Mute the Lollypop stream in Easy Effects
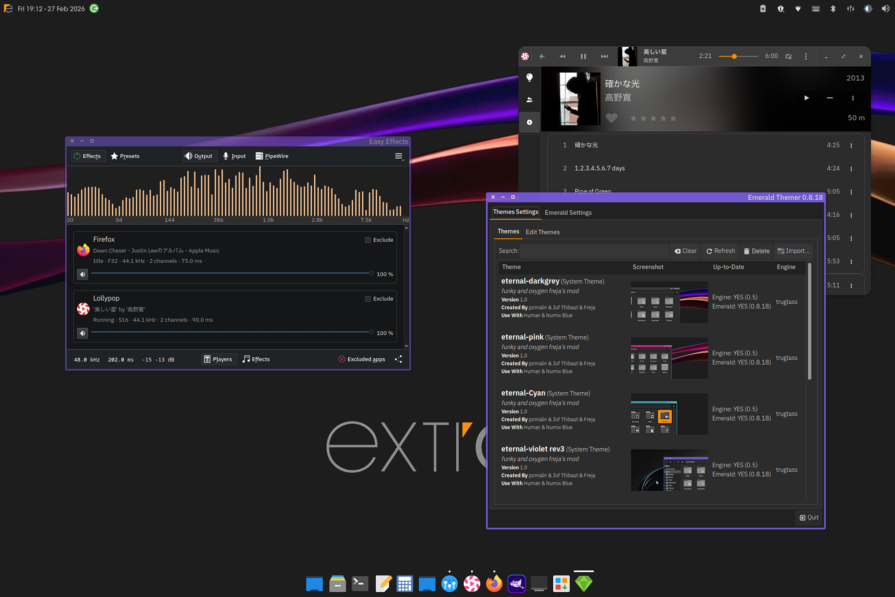 pos(83,333)
